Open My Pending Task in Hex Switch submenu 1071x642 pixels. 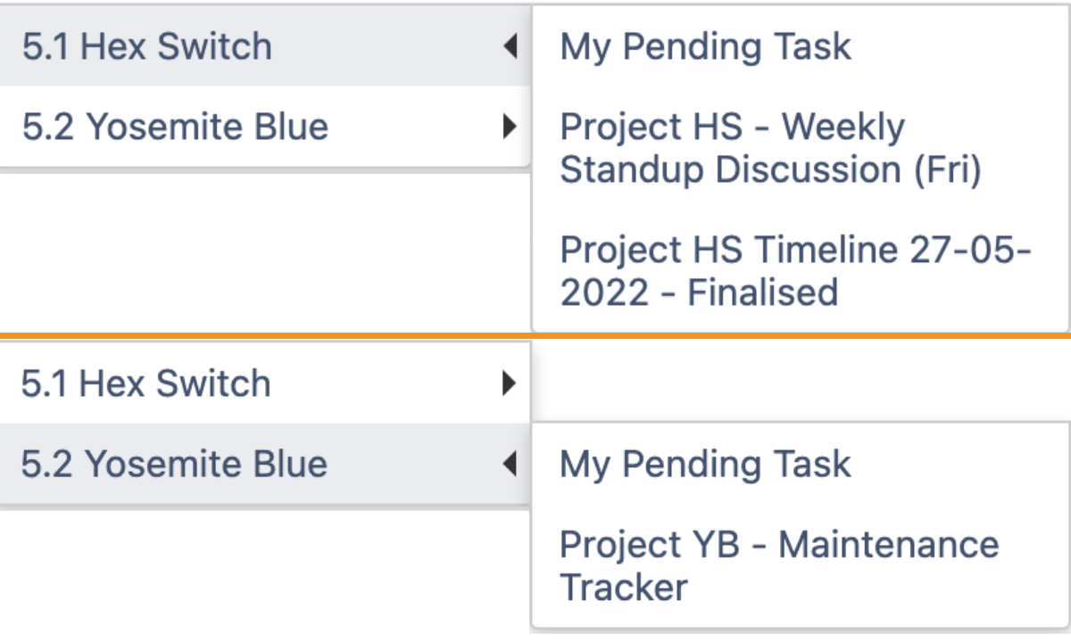705,46
